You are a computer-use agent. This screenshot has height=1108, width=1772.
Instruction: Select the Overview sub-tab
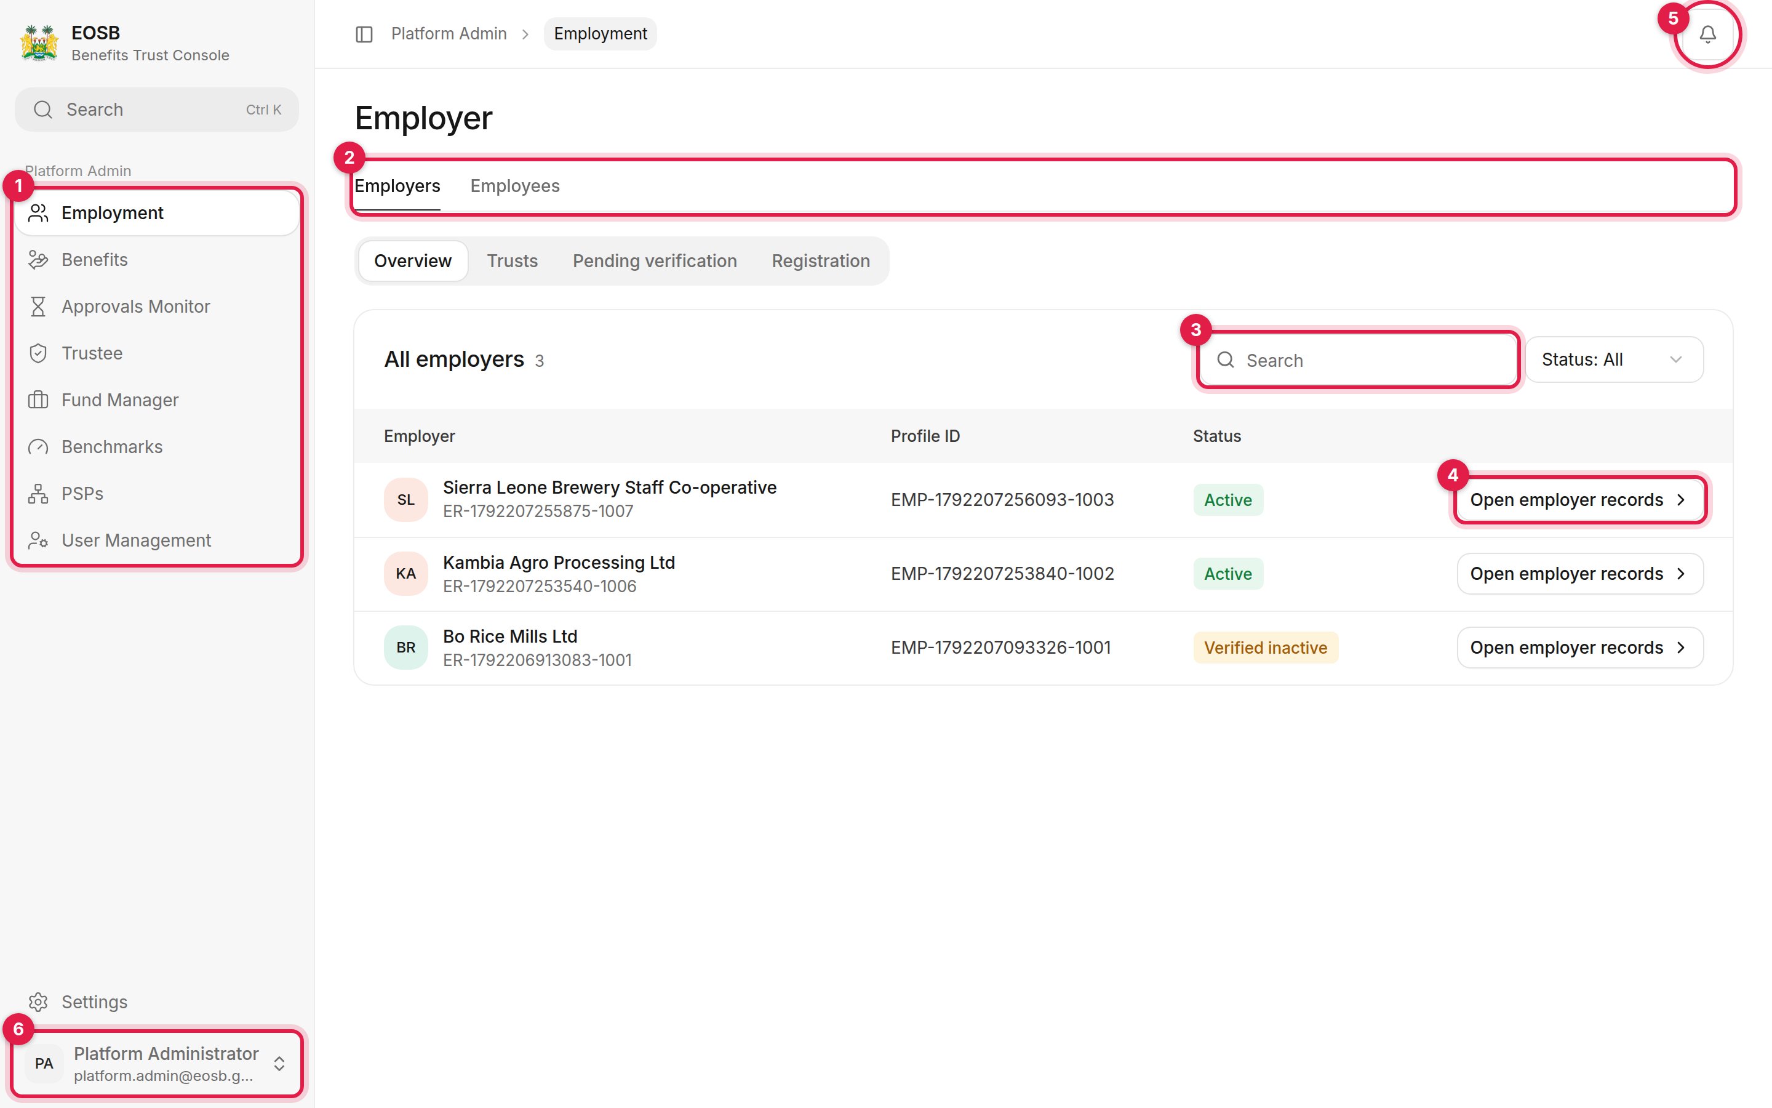pyautogui.click(x=413, y=262)
